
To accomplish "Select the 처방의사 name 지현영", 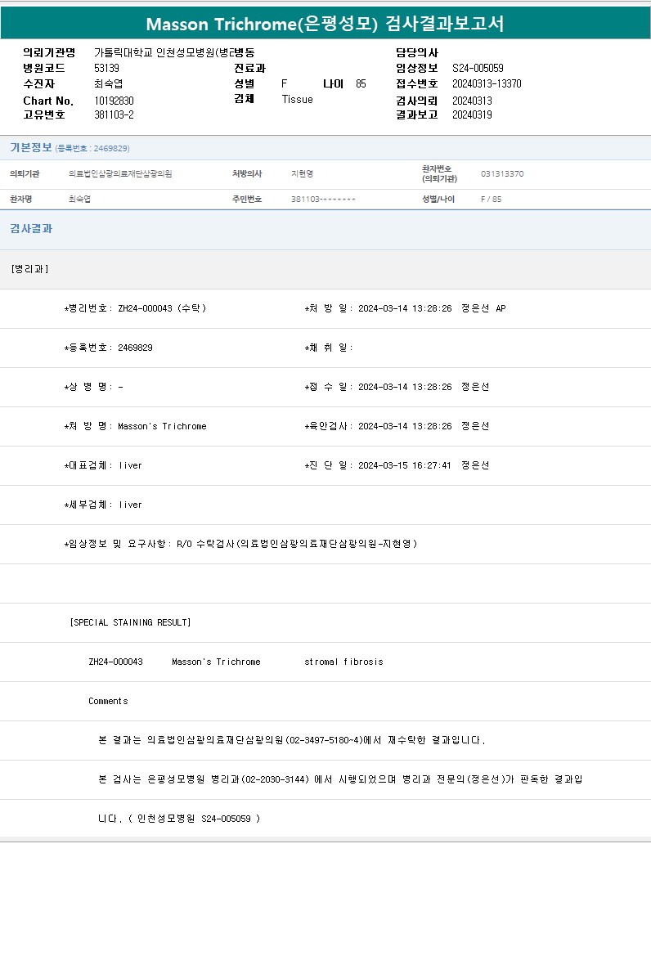I will pyautogui.click(x=302, y=174).
